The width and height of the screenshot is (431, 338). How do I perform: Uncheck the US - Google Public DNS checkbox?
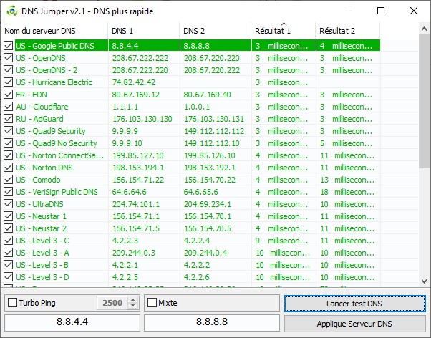pyautogui.click(x=9, y=46)
